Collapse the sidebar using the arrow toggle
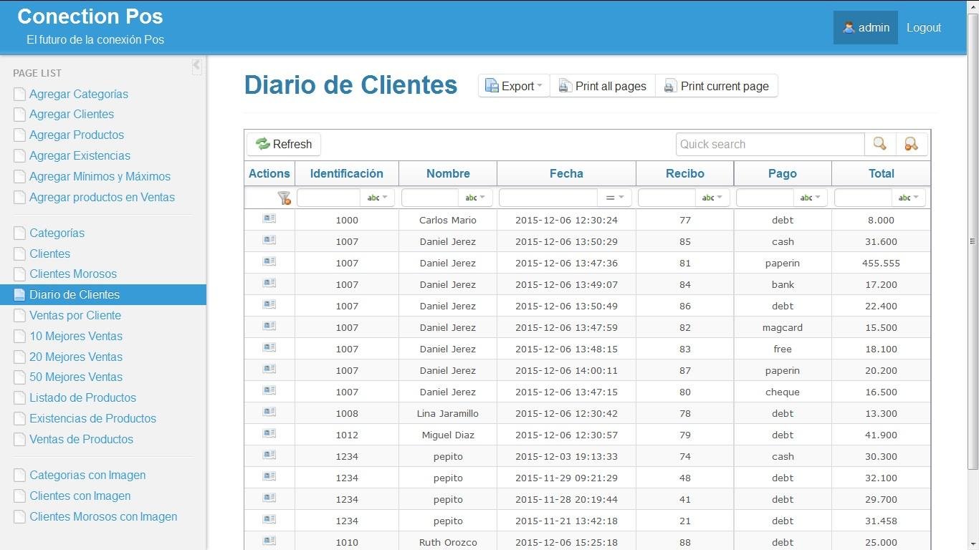The height and width of the screenshot is (550, 979). (x=196, y=65)
